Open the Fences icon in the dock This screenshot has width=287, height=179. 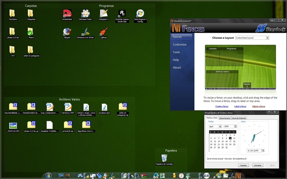238,176
